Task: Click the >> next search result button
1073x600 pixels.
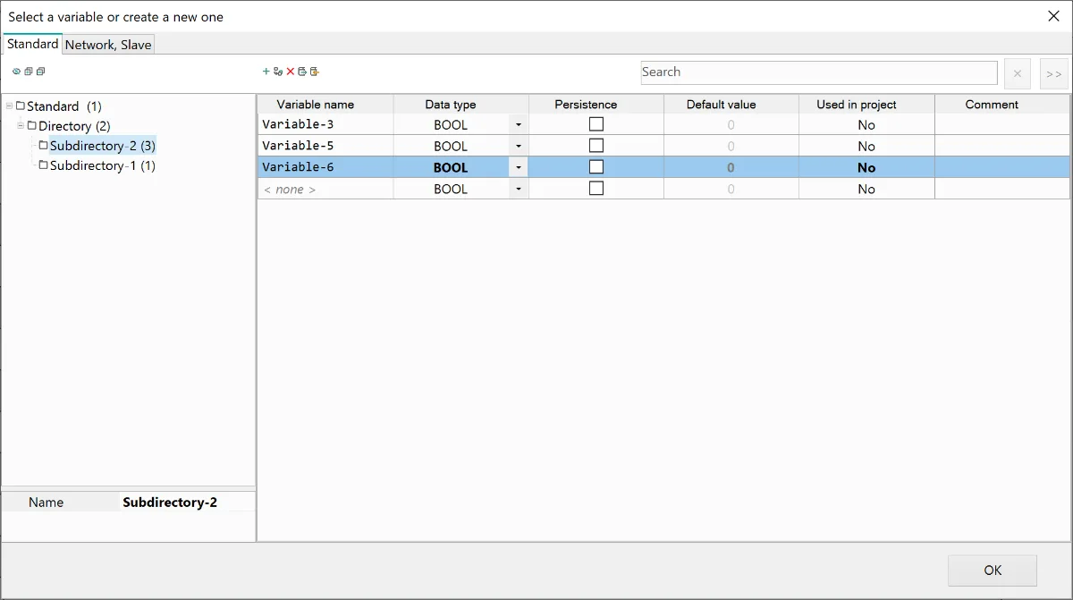Action: click(x=1053, y=73)
